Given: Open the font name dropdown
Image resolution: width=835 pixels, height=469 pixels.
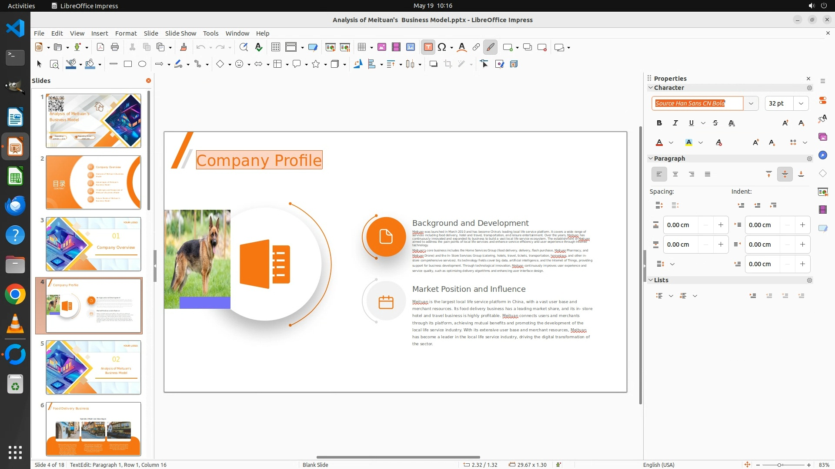Looking at the screenshot, I should click(x=751, y=103).
